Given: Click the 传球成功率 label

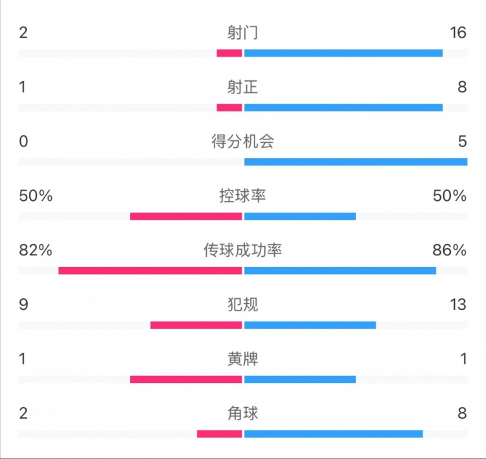Looking at the screenshot, I should coord(242,250).
